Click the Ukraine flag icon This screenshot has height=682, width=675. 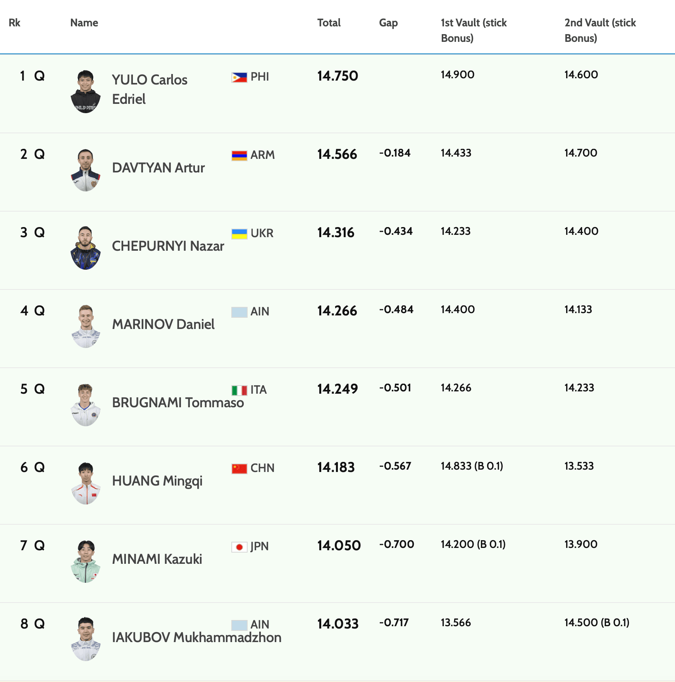tap(239, 234)
